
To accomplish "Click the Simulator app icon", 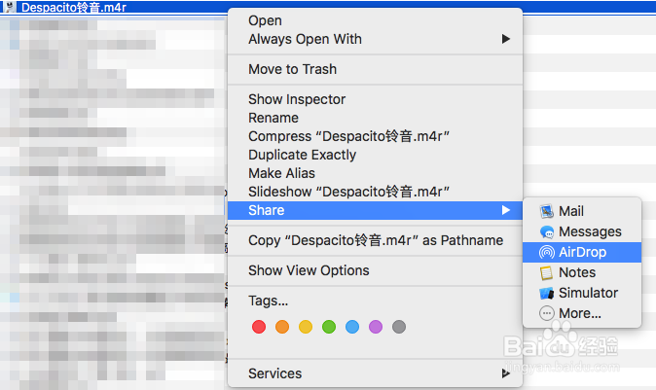I will point(547,293).
